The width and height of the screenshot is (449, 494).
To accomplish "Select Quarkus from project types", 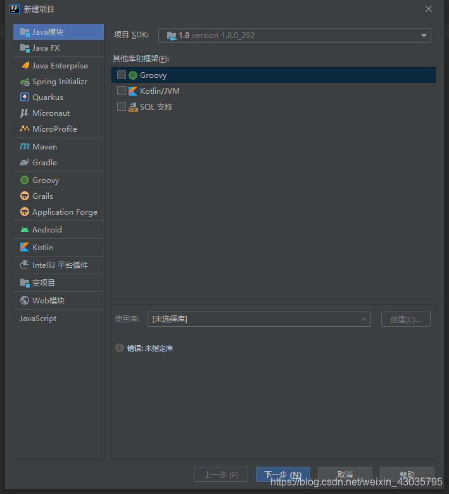I will [59, 98].
